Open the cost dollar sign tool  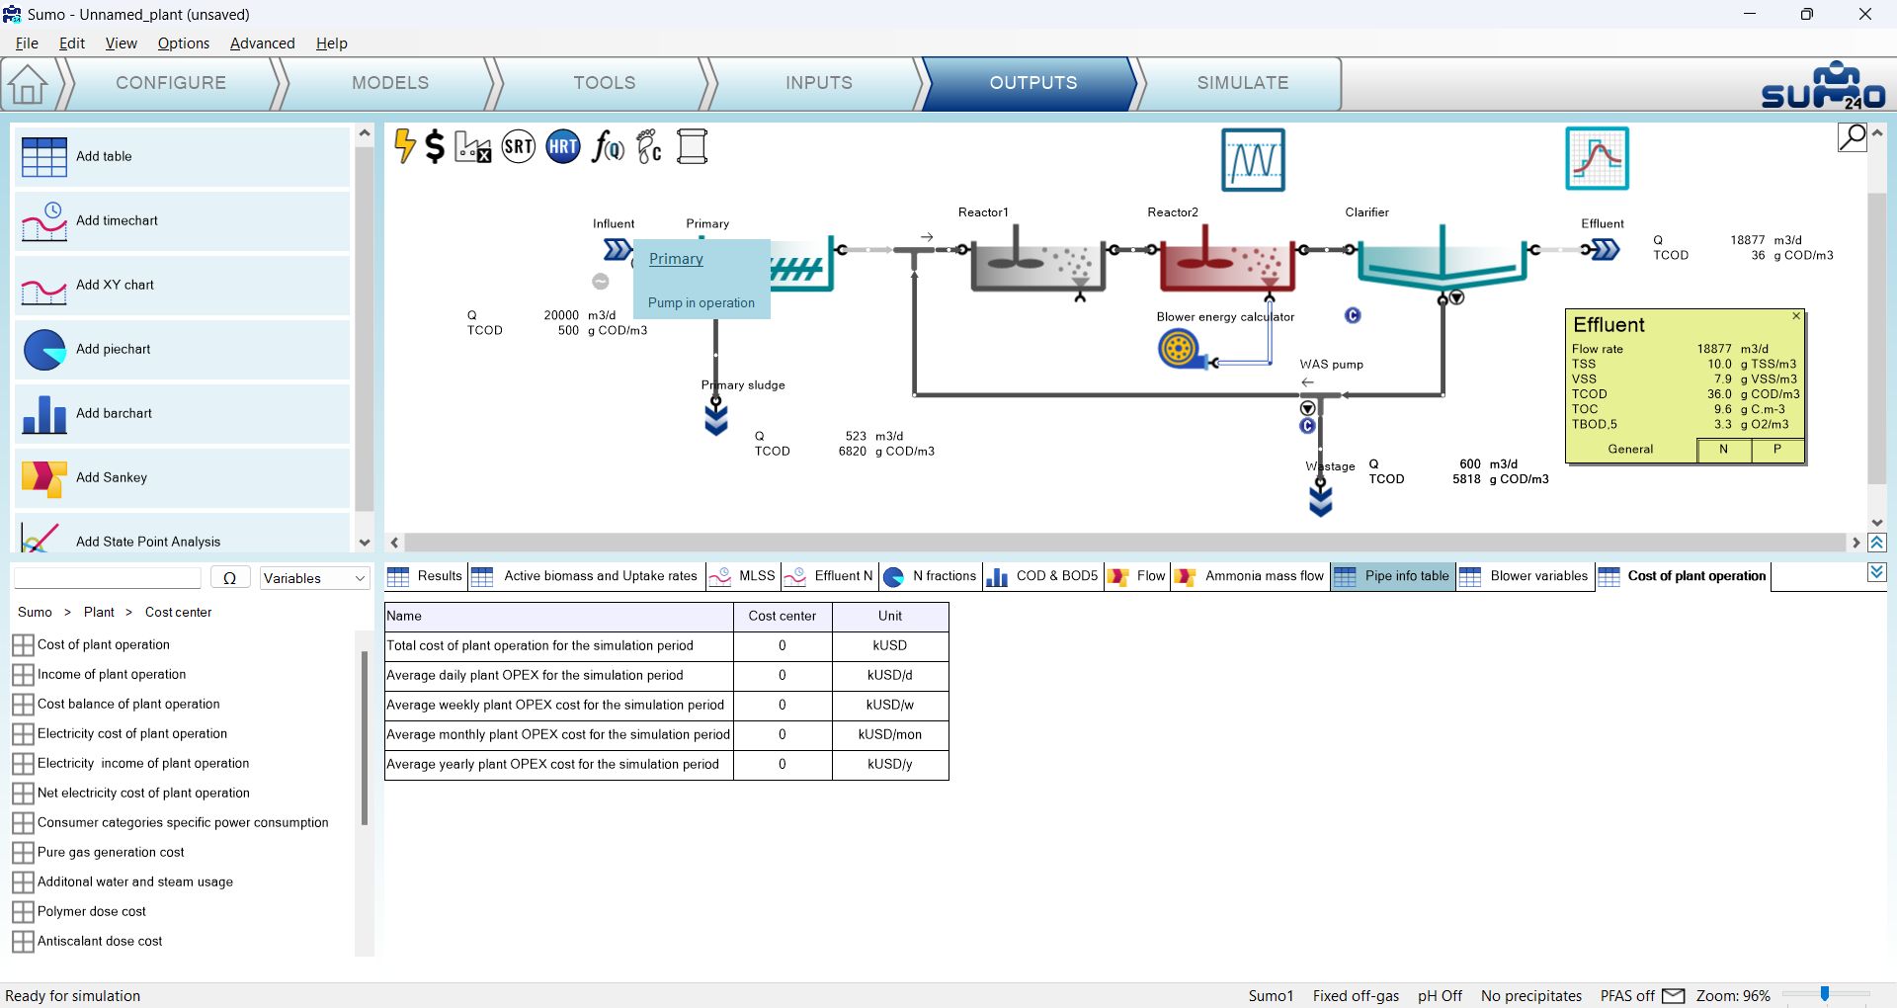tap(435, 147)
